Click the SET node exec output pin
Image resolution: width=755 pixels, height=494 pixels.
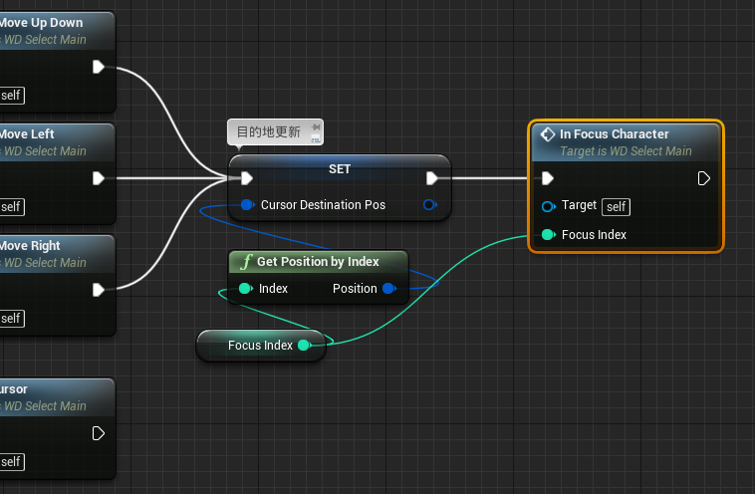(432, 178)
